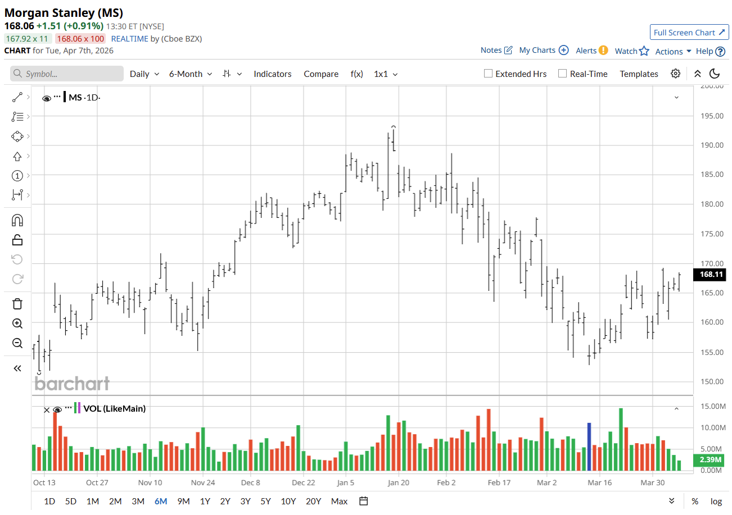732x515 pixels.
Task: Open the Compare symbols option
Action: [x=321, y=74]
